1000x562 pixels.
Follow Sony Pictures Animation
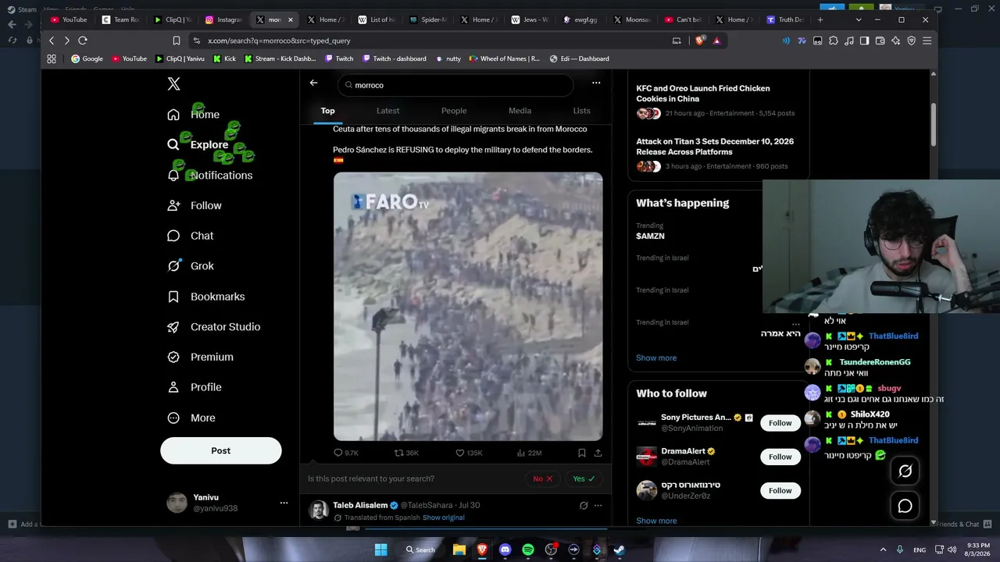click(780, 423)
